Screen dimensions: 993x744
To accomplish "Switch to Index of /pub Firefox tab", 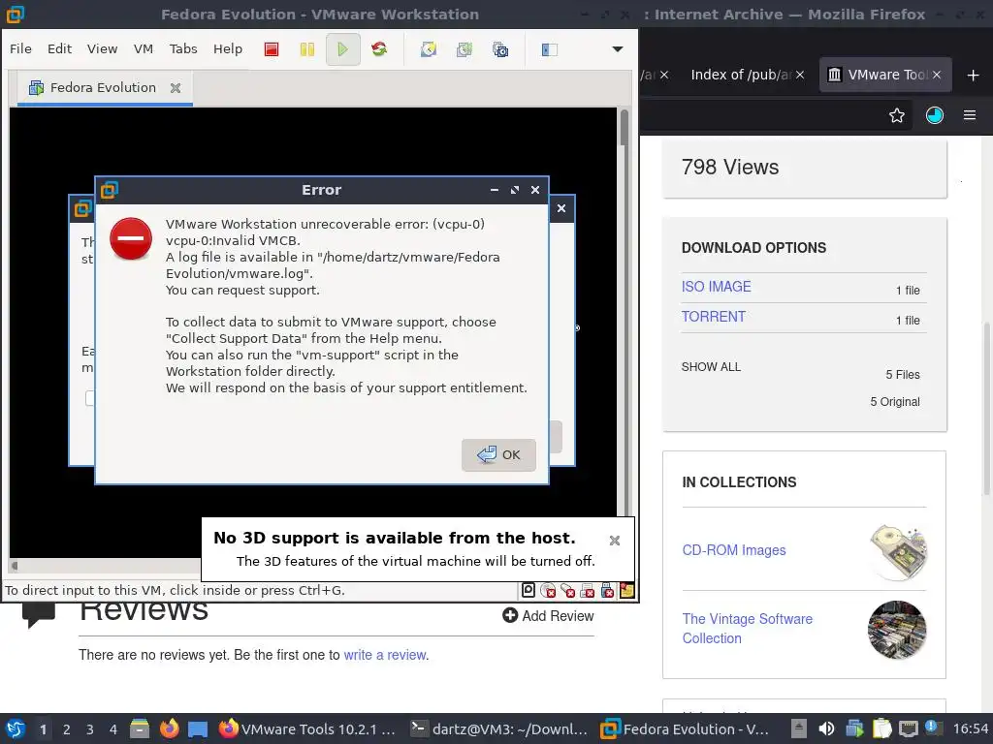I will pos(740,75).
